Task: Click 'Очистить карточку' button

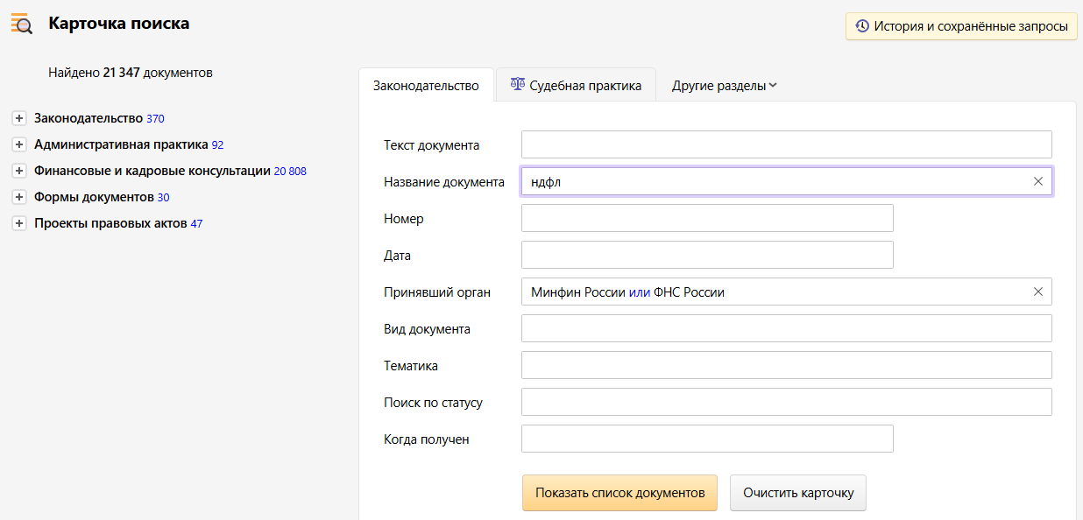Action: [x=798, y=493]
